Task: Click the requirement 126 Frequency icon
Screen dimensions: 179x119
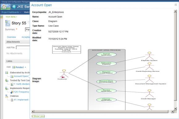Action: tap(12, 92)
